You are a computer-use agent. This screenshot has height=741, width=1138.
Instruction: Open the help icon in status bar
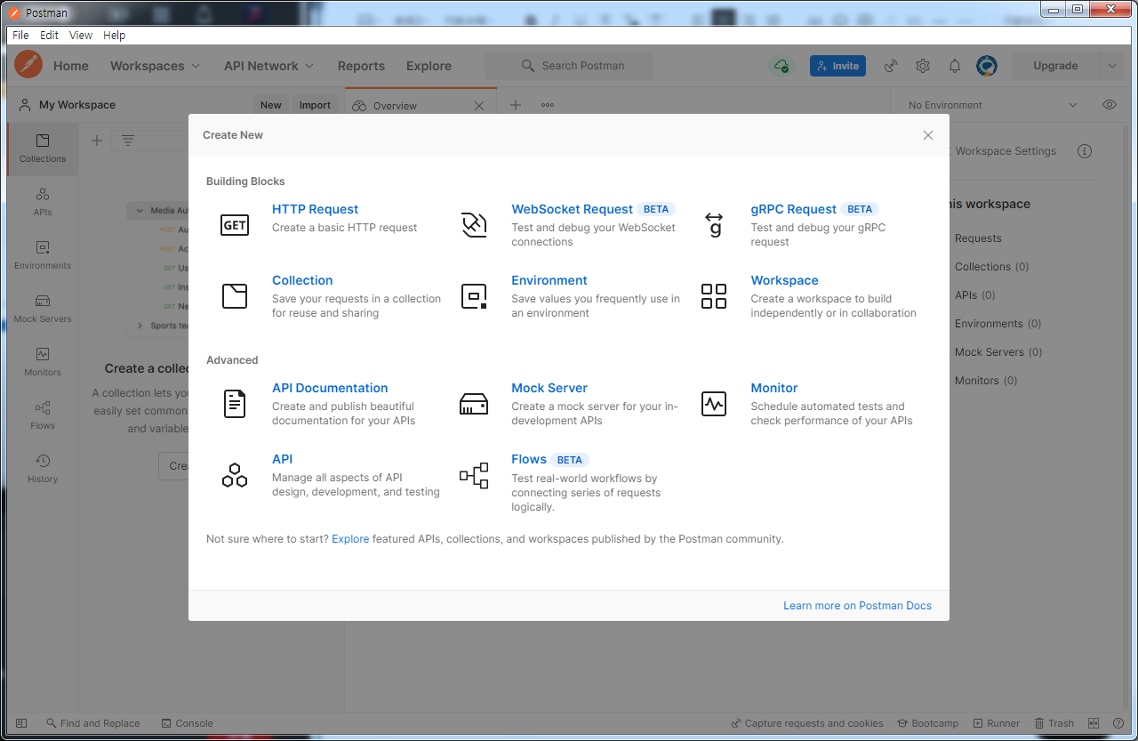[1118, 723]
